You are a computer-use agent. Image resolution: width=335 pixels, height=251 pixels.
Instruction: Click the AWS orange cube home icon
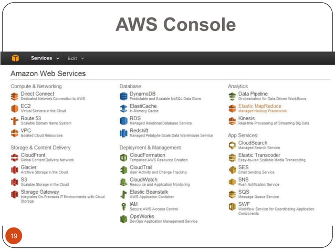tap(15, 58)
